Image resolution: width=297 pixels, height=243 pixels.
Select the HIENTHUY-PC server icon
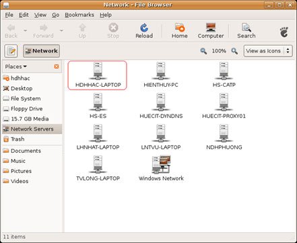coord(161,75)
